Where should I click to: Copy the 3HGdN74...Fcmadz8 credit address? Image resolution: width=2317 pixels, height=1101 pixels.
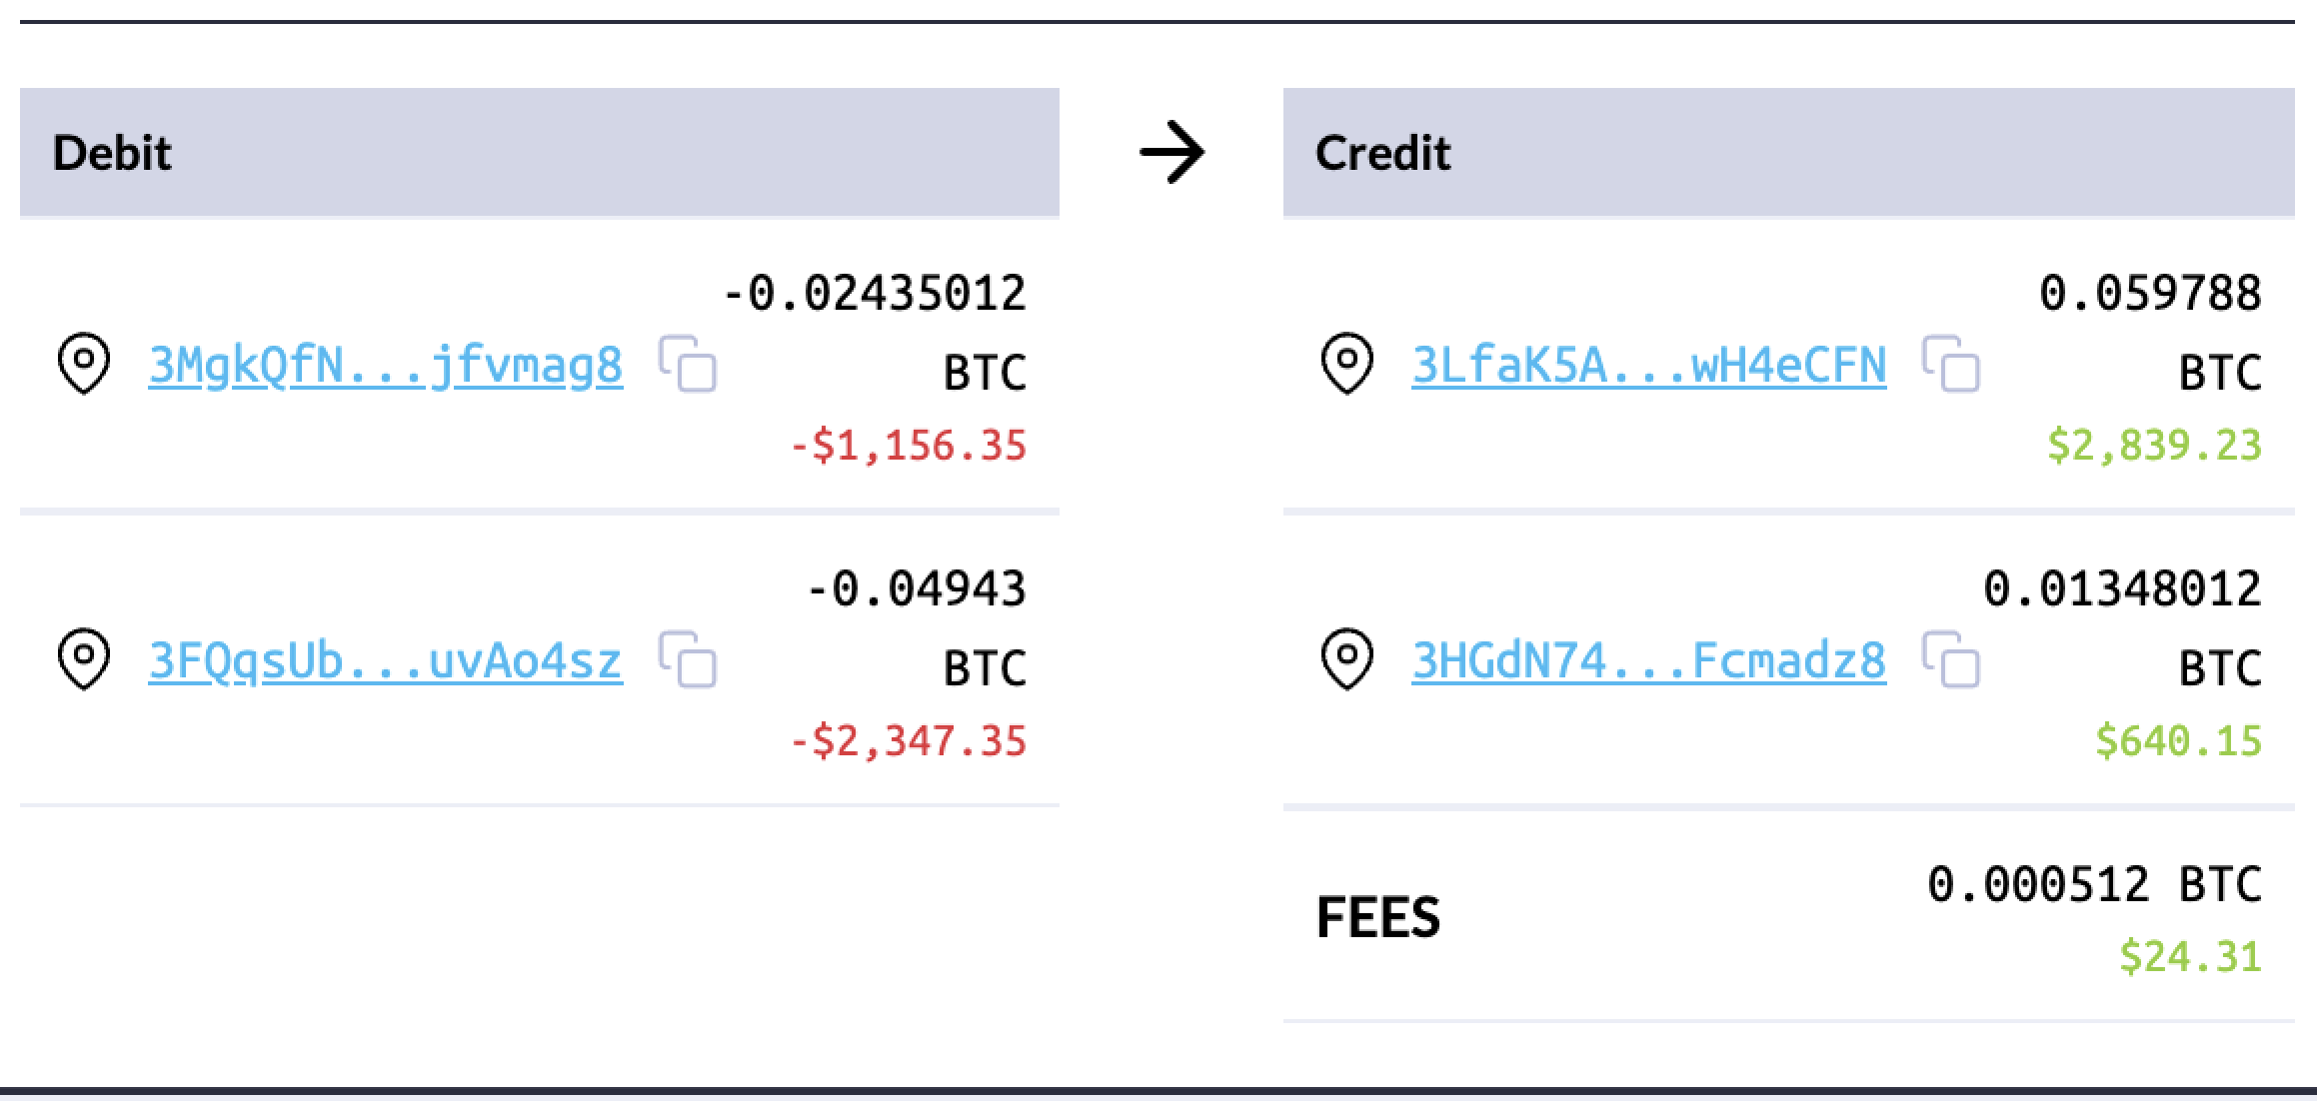1951,660
